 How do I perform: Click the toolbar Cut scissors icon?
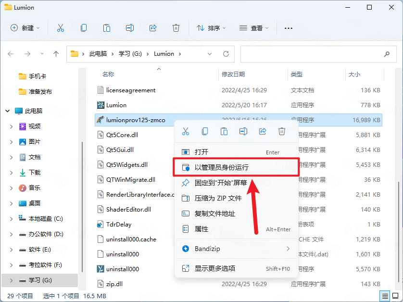(61, 28)
